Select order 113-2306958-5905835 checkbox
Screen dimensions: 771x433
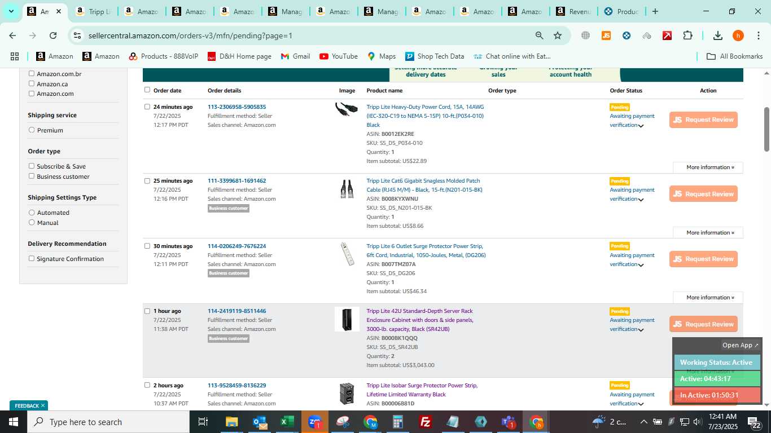coord(147,107)
